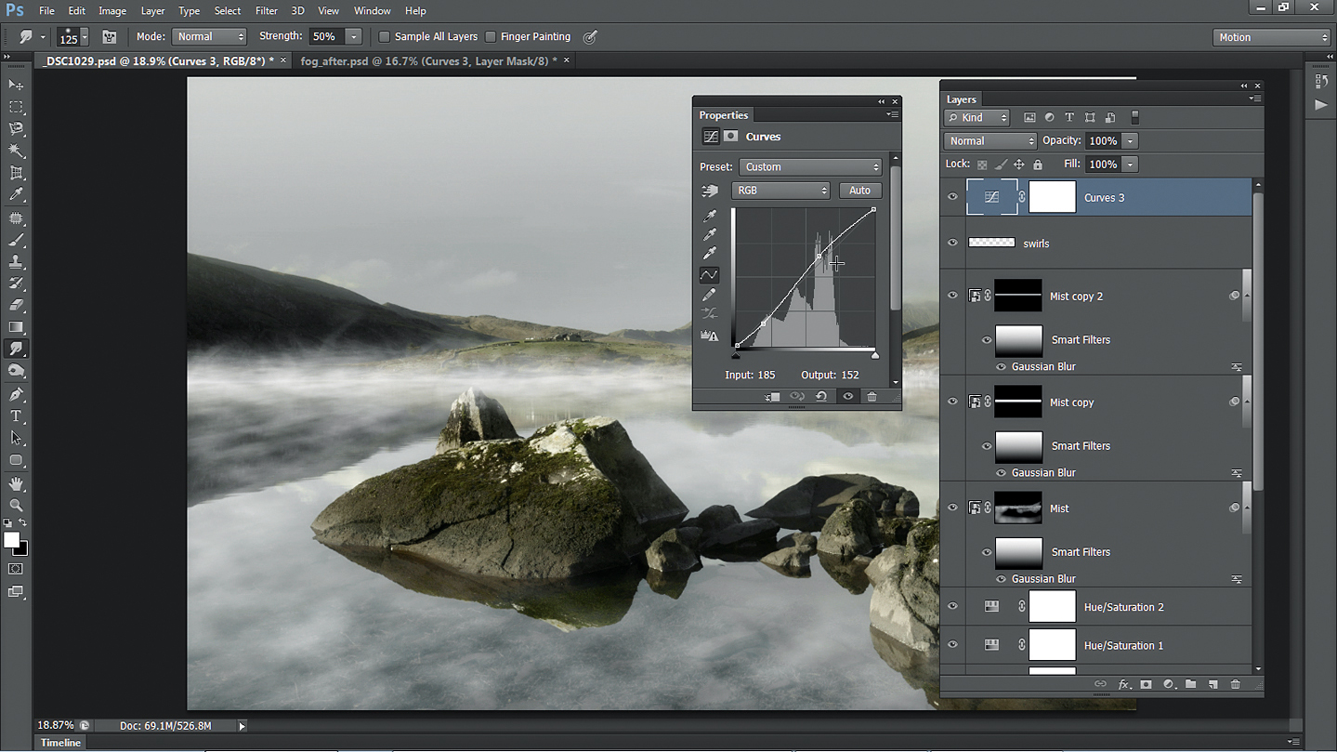Screen dimensions: 1337x752
Task: Reset the Curves adjustment to defaults
Action: pyautogui.click(x=821, y=397)
